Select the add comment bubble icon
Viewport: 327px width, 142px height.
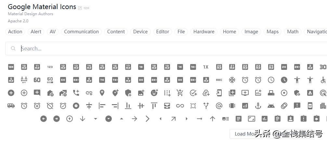[37, 93]
